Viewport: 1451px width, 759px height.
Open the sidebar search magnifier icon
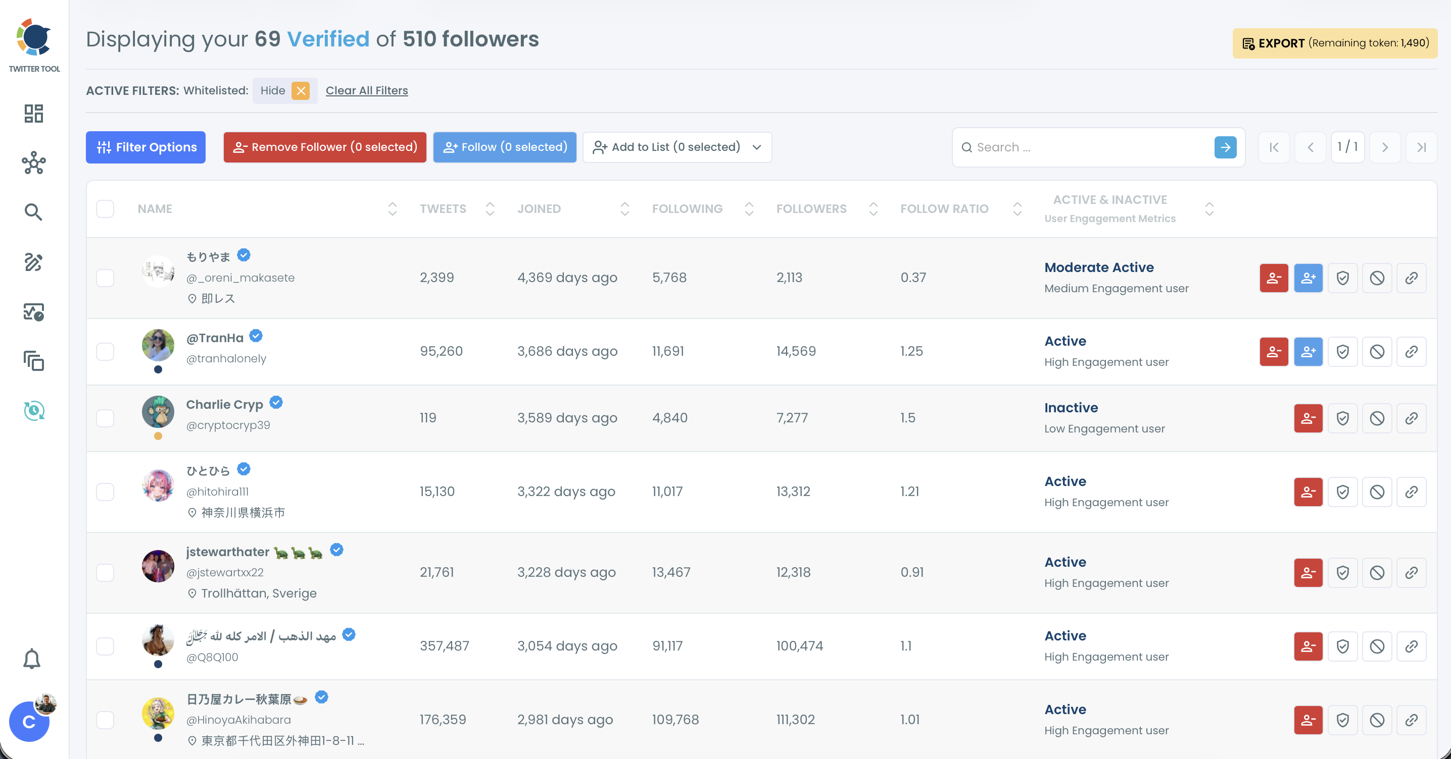click(34, 212)
